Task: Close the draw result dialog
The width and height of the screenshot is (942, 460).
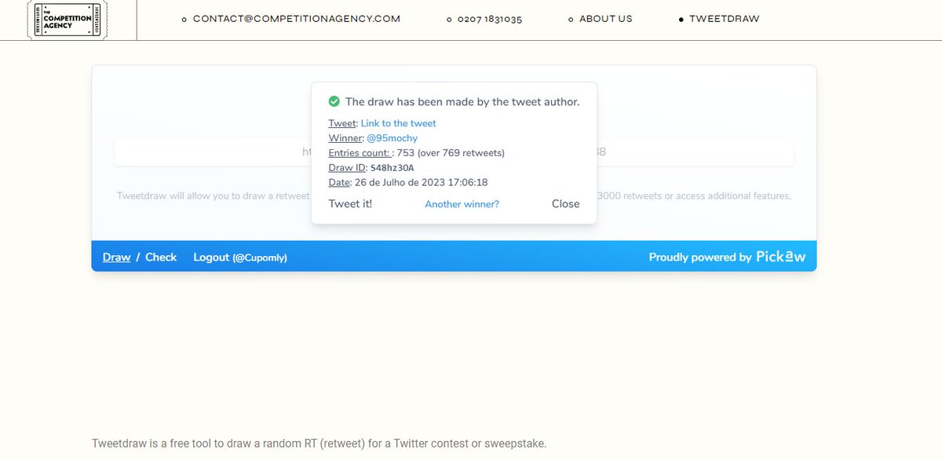Action: [565, 203]
